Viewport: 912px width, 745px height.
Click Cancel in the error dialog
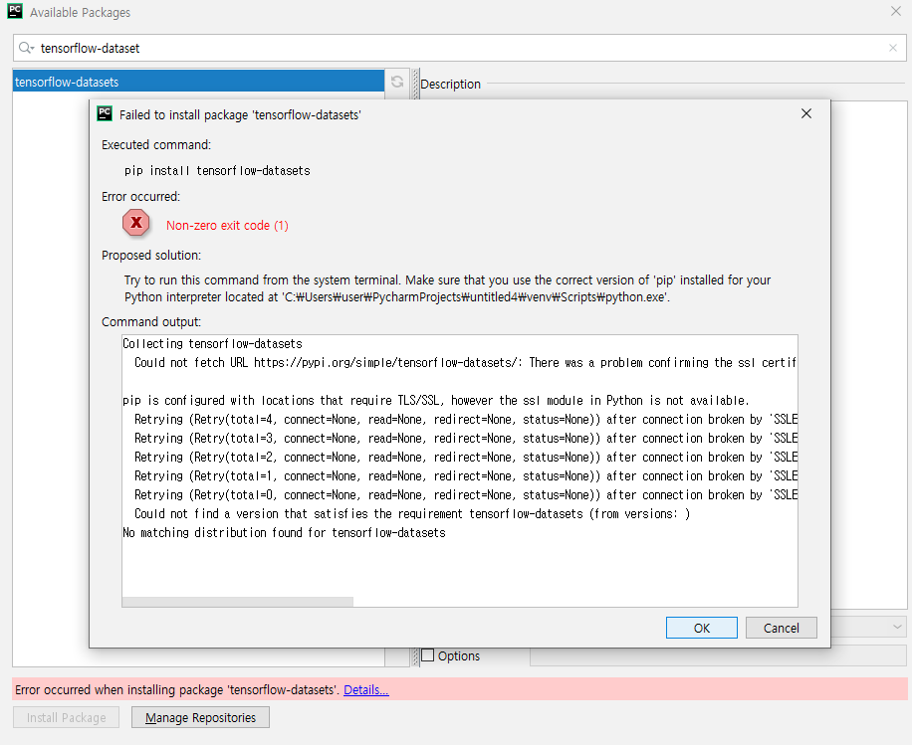tap(782, 628)
